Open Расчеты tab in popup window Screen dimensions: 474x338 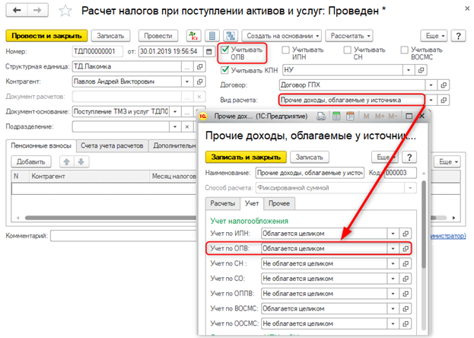point(223,202)
